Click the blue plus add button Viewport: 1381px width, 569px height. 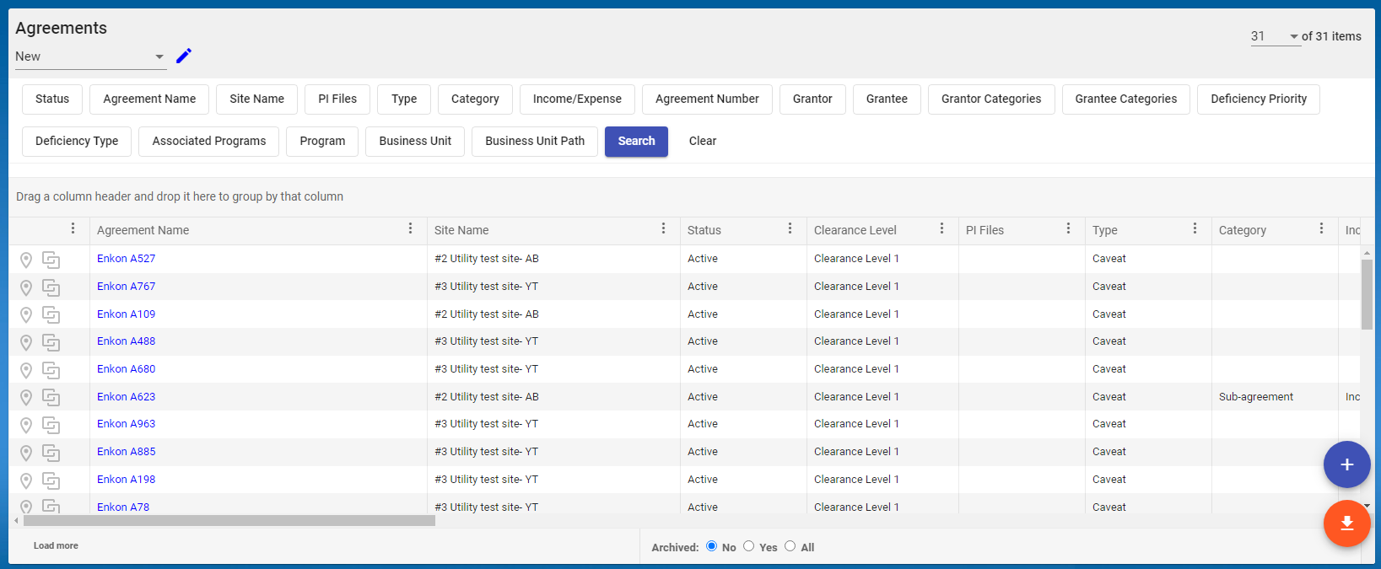pos(1346,464)
